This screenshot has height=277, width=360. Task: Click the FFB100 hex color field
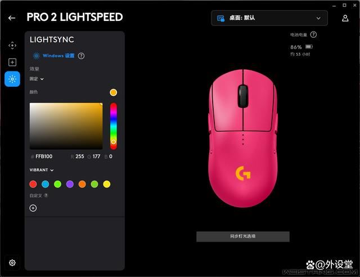pyautogui.click(x=44, y=157)
